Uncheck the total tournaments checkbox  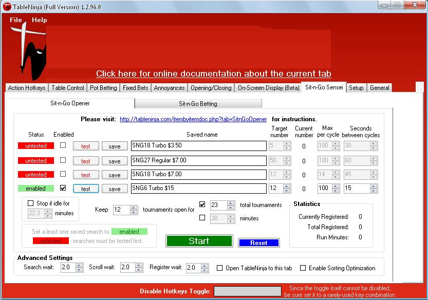[x=202, y=204]
